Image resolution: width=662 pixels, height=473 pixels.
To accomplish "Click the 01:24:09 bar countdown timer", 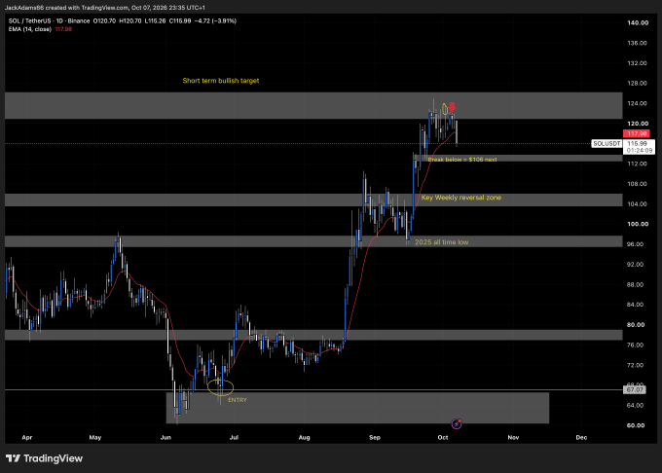I will click(x=640, y=150).
